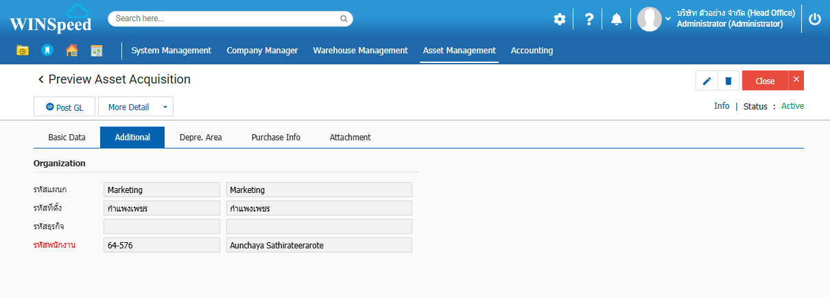Click into the Search here field
The height and width of the screenshot is (297, 830).
[226, 18]
